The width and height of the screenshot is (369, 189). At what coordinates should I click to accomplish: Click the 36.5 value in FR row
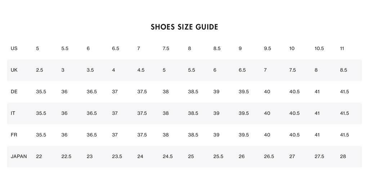click(92, 135)
